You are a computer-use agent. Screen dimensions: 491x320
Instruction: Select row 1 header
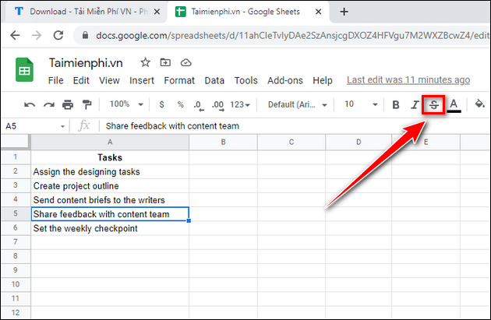tap(16, 157)
